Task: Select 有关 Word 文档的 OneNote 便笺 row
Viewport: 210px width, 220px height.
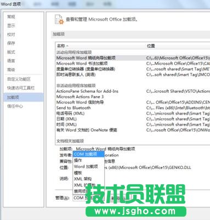Action: click(133, 130)
